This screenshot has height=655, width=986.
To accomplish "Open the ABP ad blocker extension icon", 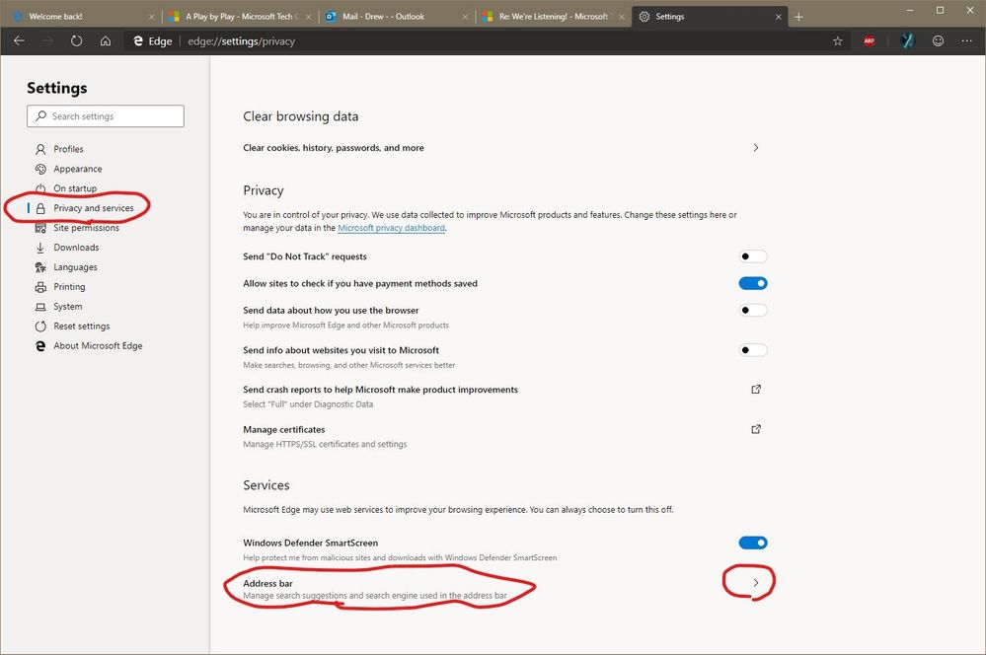I will (869, 40).
